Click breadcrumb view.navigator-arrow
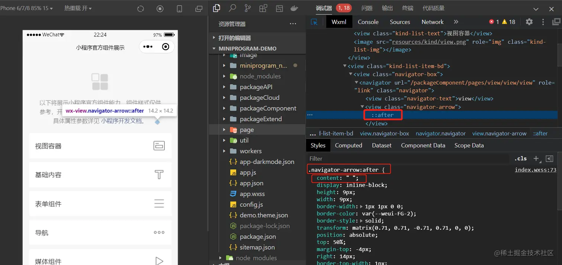Screen dimensions: 562x265 (499, 133)
